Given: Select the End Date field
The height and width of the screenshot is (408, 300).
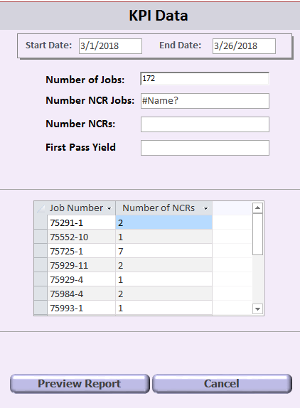Looking at the screenshot, I should (244, 46).
